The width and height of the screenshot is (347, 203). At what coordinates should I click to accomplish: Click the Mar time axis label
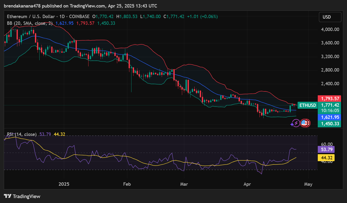[184, 184]
